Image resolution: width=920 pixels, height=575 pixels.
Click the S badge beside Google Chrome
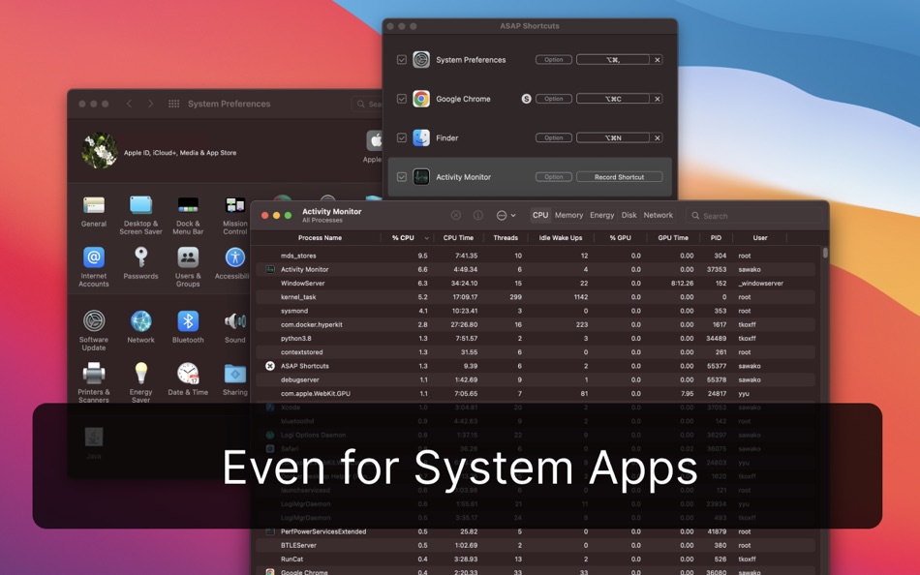526,99
